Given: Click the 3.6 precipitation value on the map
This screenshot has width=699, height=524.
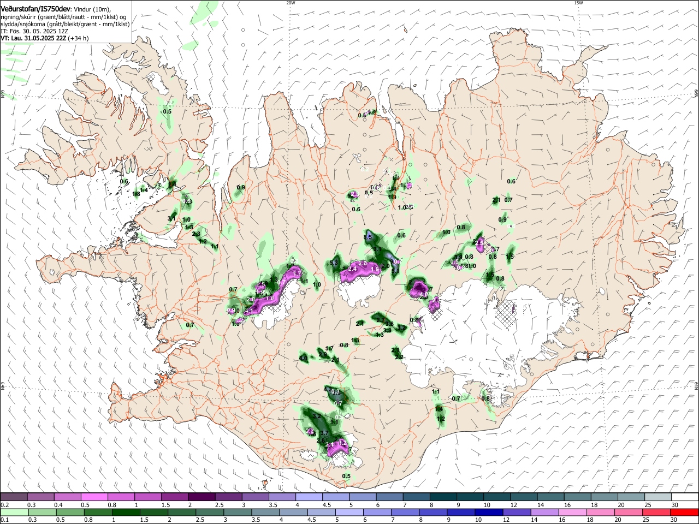Looking at the screenshot, I should [389, 324].
